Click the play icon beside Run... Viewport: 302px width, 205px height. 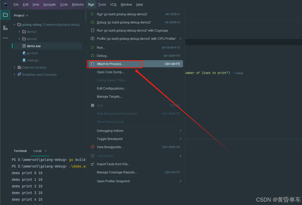click(x=93, y=47)
